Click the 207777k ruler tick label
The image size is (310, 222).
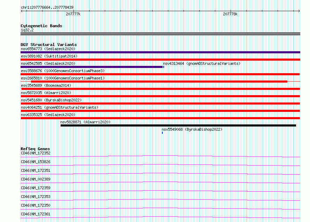(x=73, y=14)
